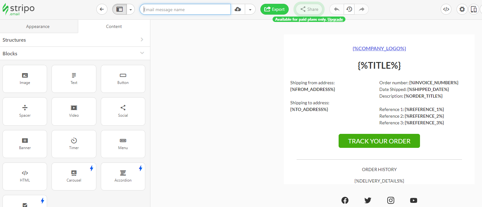The height and width of the screenshot is (207, 482).
Task: Click the {%REFERENCE_1%} placeholder
Action: click(424, 109)
